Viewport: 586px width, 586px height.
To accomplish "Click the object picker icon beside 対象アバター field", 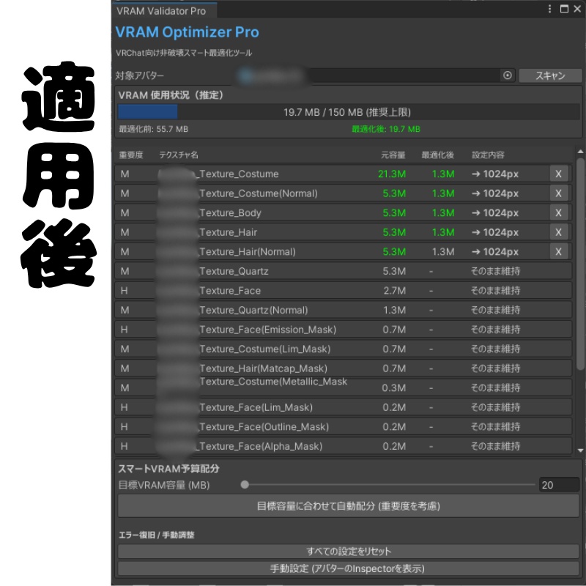I will click(x=506, y=75).
